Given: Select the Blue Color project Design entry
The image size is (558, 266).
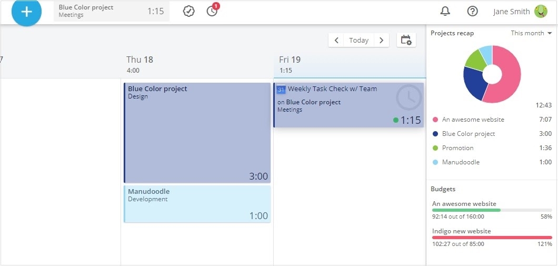Looking at the screenshot, I should point(197,132).
